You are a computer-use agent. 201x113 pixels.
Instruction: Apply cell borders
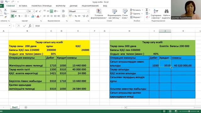pyautogui.click(x=26, y=16)
